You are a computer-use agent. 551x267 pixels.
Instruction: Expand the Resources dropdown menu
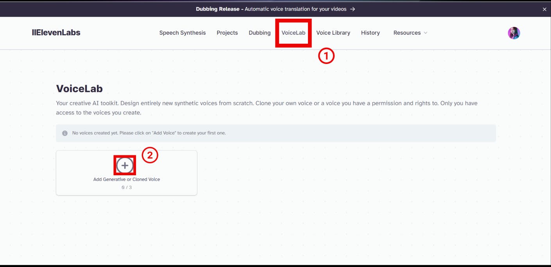(x=410, y=33)
